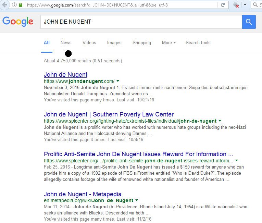Switch to the News tab
262x223 pixels.
66,42
